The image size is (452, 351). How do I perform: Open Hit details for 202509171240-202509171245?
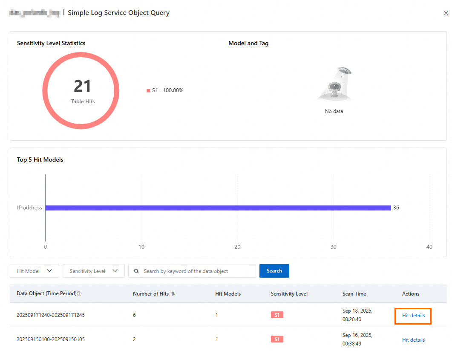pos(413,316)
